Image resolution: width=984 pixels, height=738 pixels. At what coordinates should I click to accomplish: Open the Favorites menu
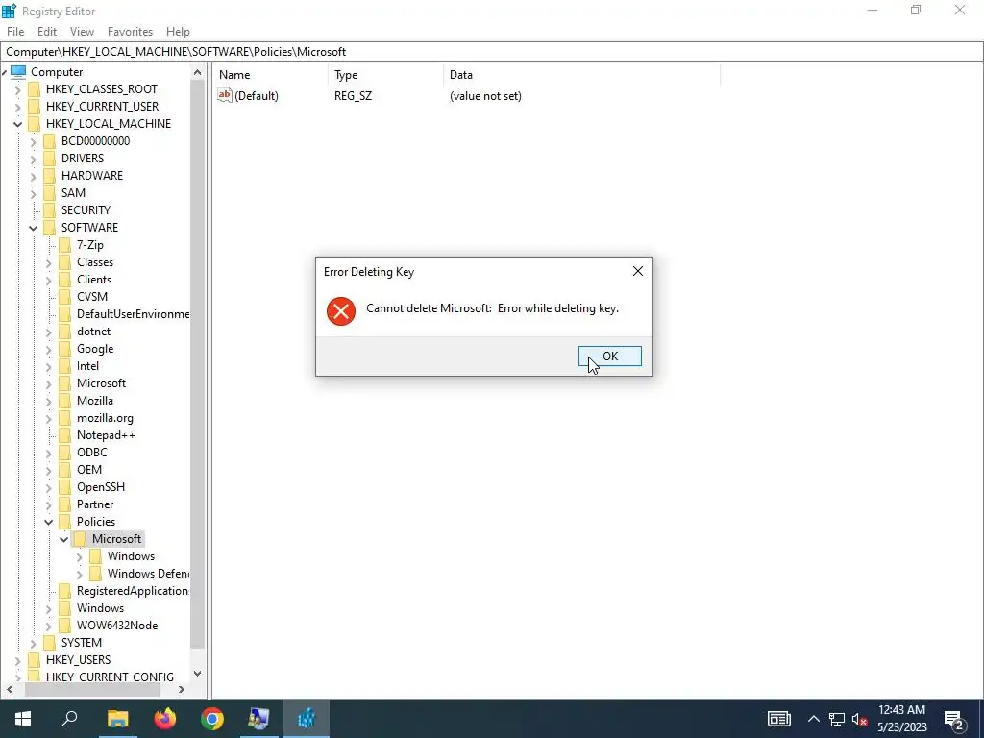click(x=130, y=32)
